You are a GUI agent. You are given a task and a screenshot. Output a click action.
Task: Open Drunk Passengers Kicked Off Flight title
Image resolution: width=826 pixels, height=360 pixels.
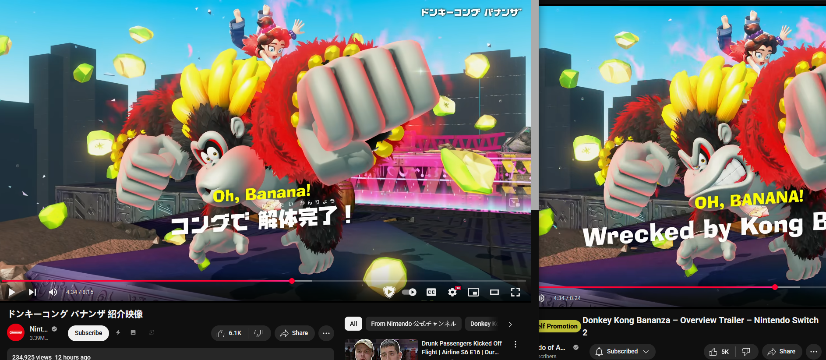coord(462,348)
